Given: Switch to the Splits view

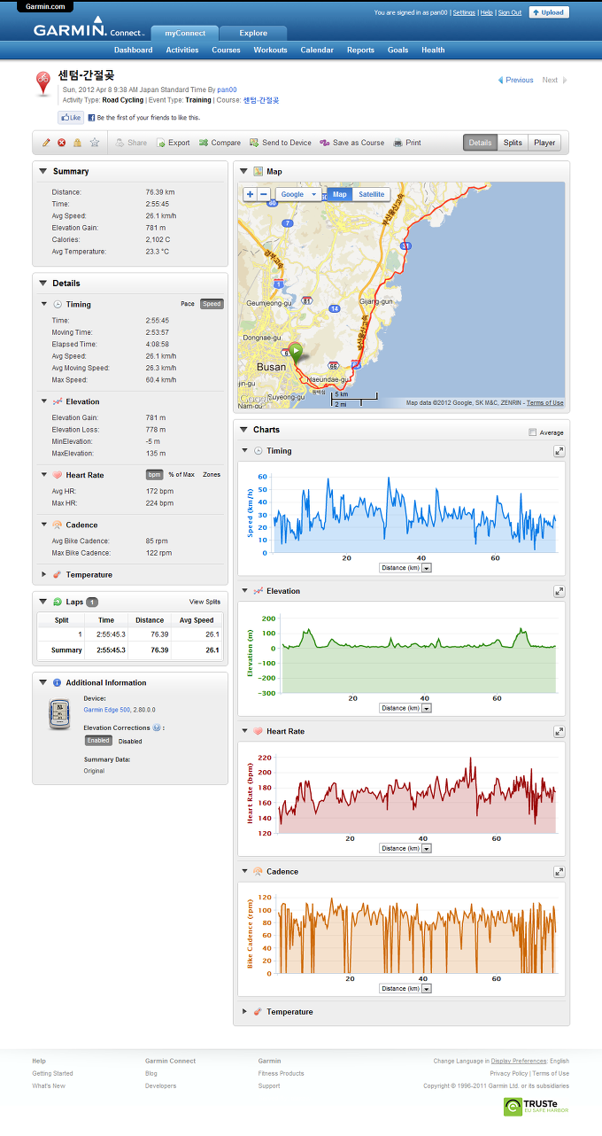Looking at the screenshot, I should point(513,142).
